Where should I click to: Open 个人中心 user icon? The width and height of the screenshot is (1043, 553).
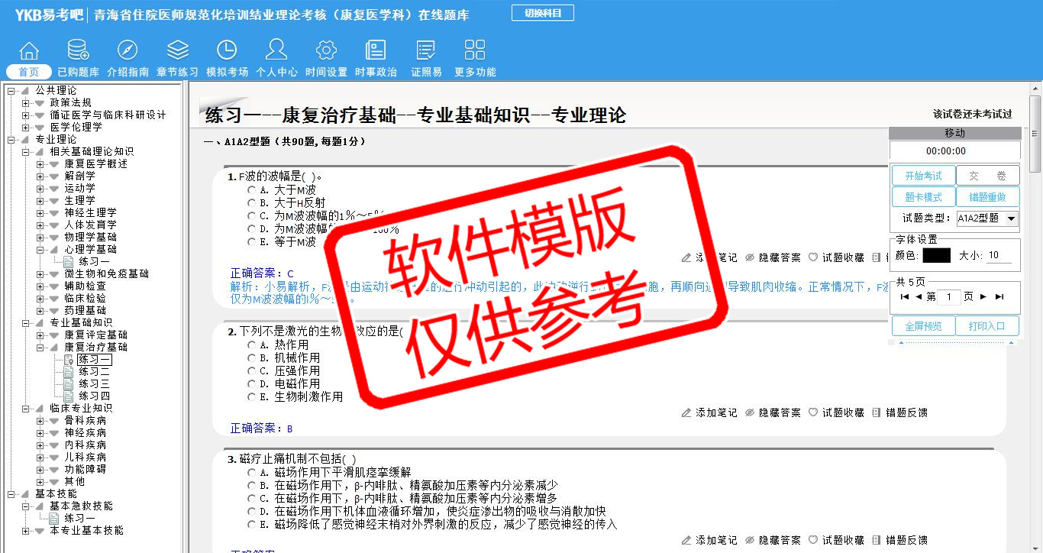[276, 50]
